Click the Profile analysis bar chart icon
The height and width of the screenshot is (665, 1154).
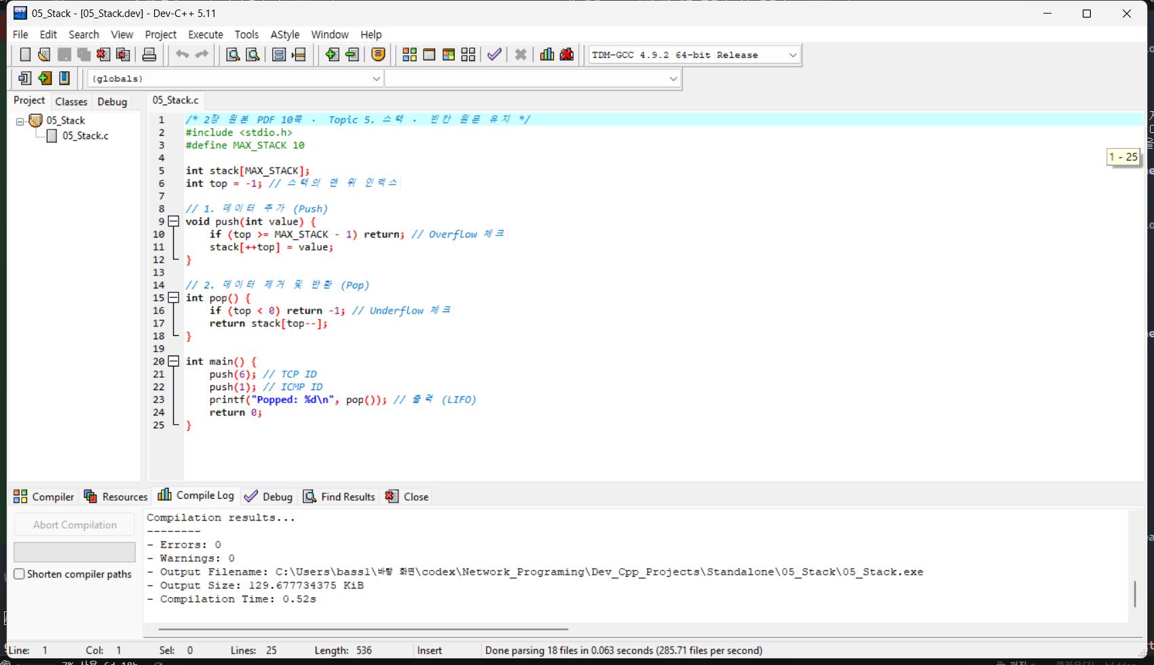(x=547, y=55)
